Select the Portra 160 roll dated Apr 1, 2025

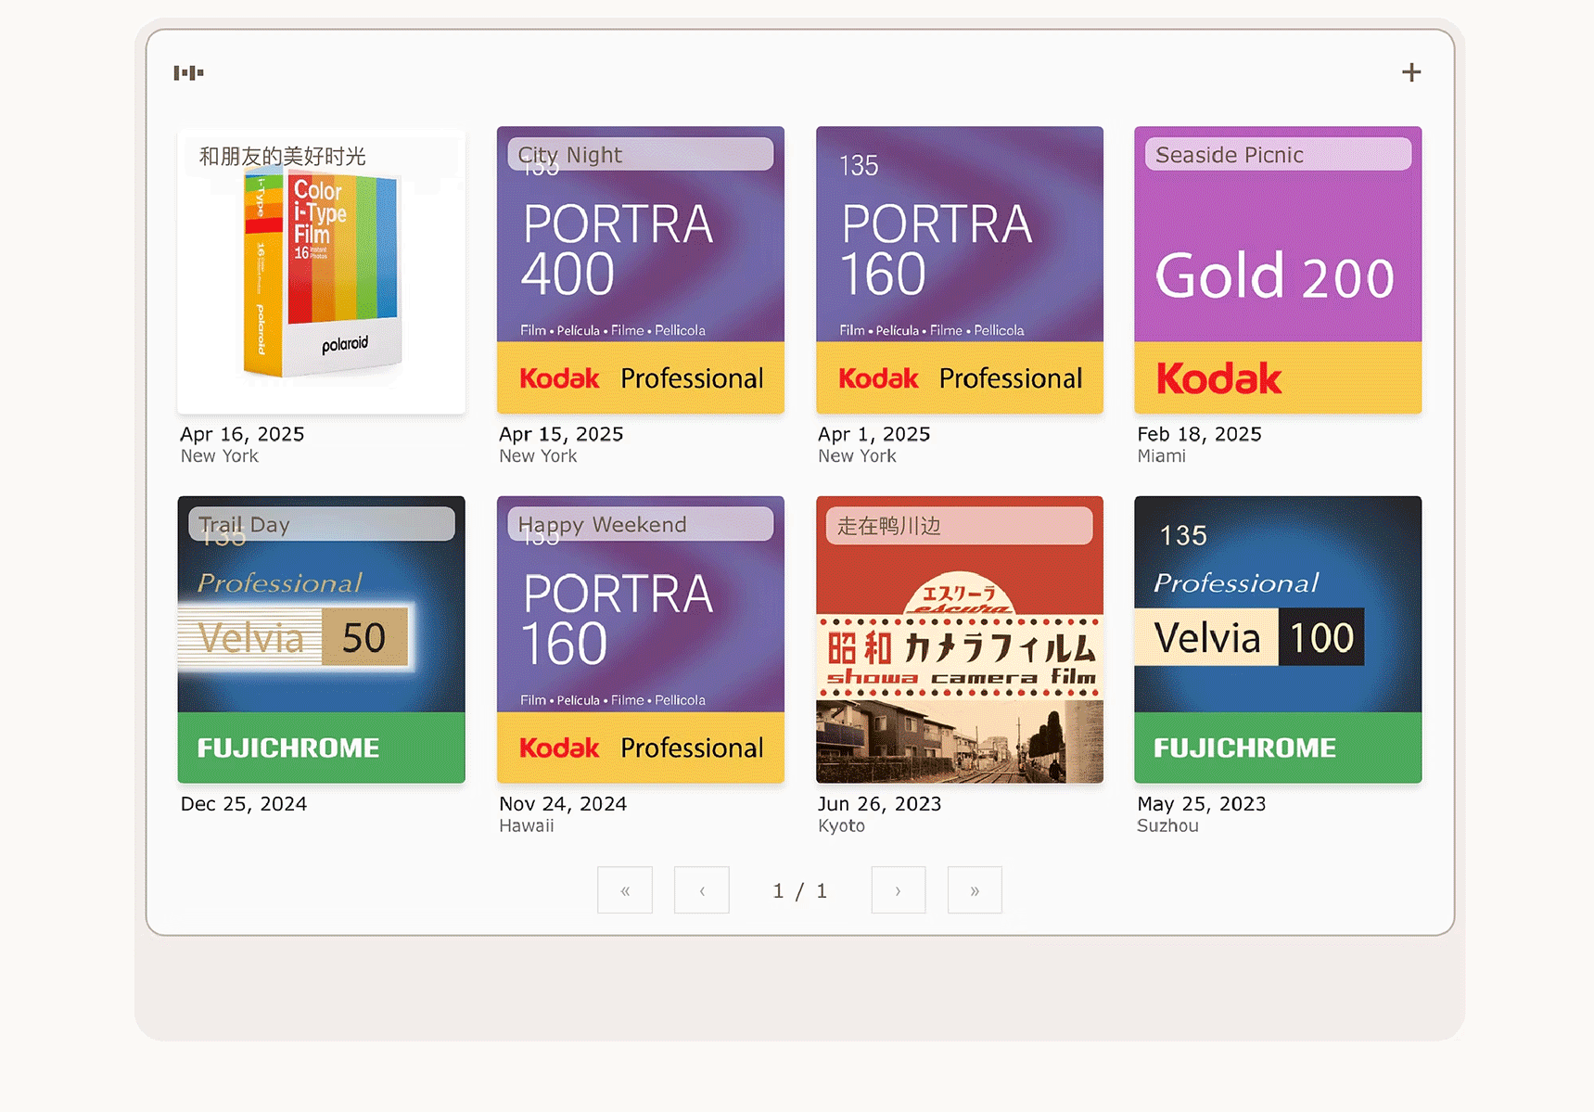point(959,269)
